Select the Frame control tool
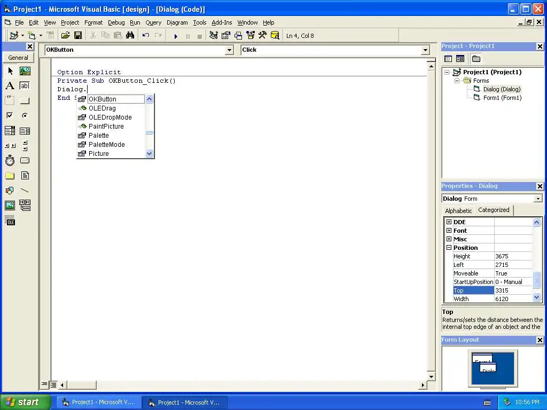 pos(10,100)
